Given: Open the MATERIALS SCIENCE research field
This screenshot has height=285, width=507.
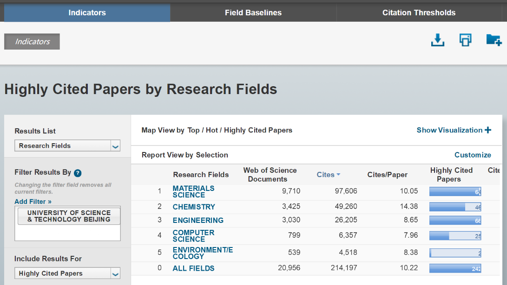Looking at the screenshot, I should tap(193, 191).
